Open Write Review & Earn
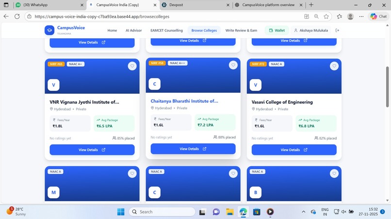Image resolution: width=391 pixels, height=219 pixels. point(241,30)
